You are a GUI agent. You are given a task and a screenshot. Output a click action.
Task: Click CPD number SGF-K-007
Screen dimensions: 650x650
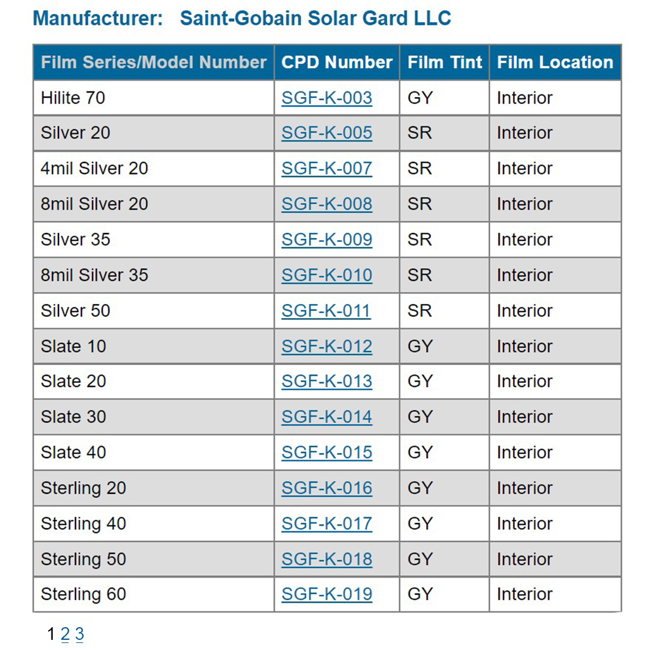pyautogui.click(x=327, y=169)
